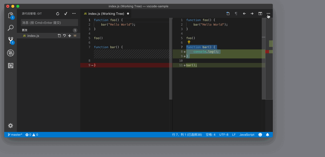This screenshot has width=325, height=157.
Task: Select the Source Control activity icon
Action: 11,40
